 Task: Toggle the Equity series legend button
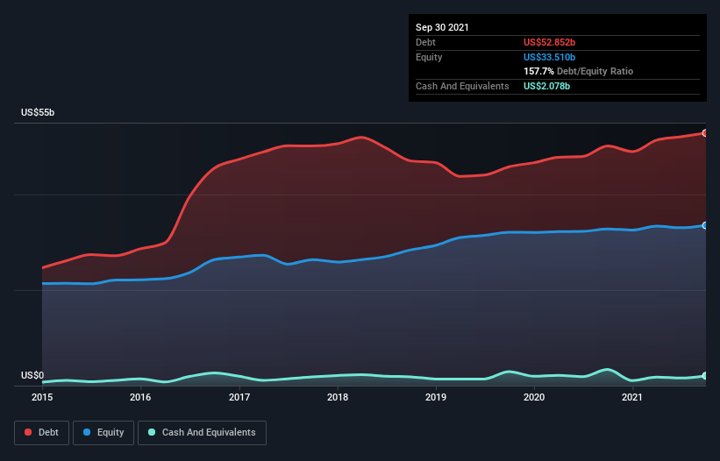103,433
